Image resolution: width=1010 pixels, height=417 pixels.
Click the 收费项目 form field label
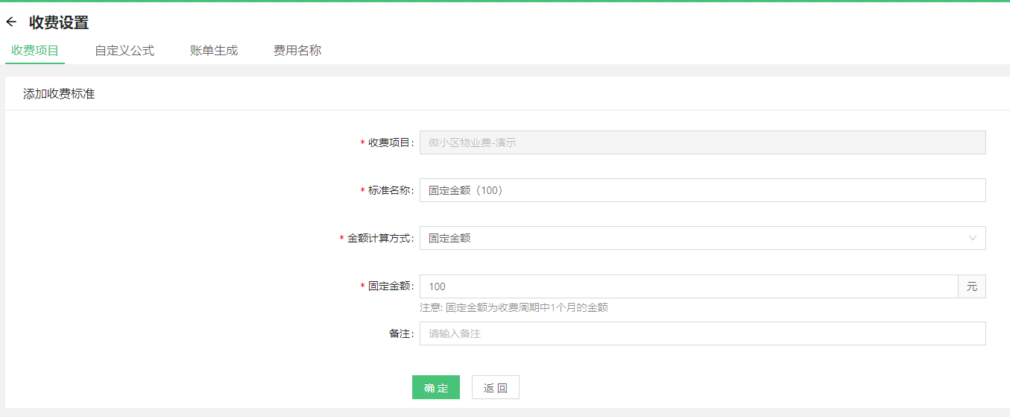pyautogui.click(x=391, y=142)
